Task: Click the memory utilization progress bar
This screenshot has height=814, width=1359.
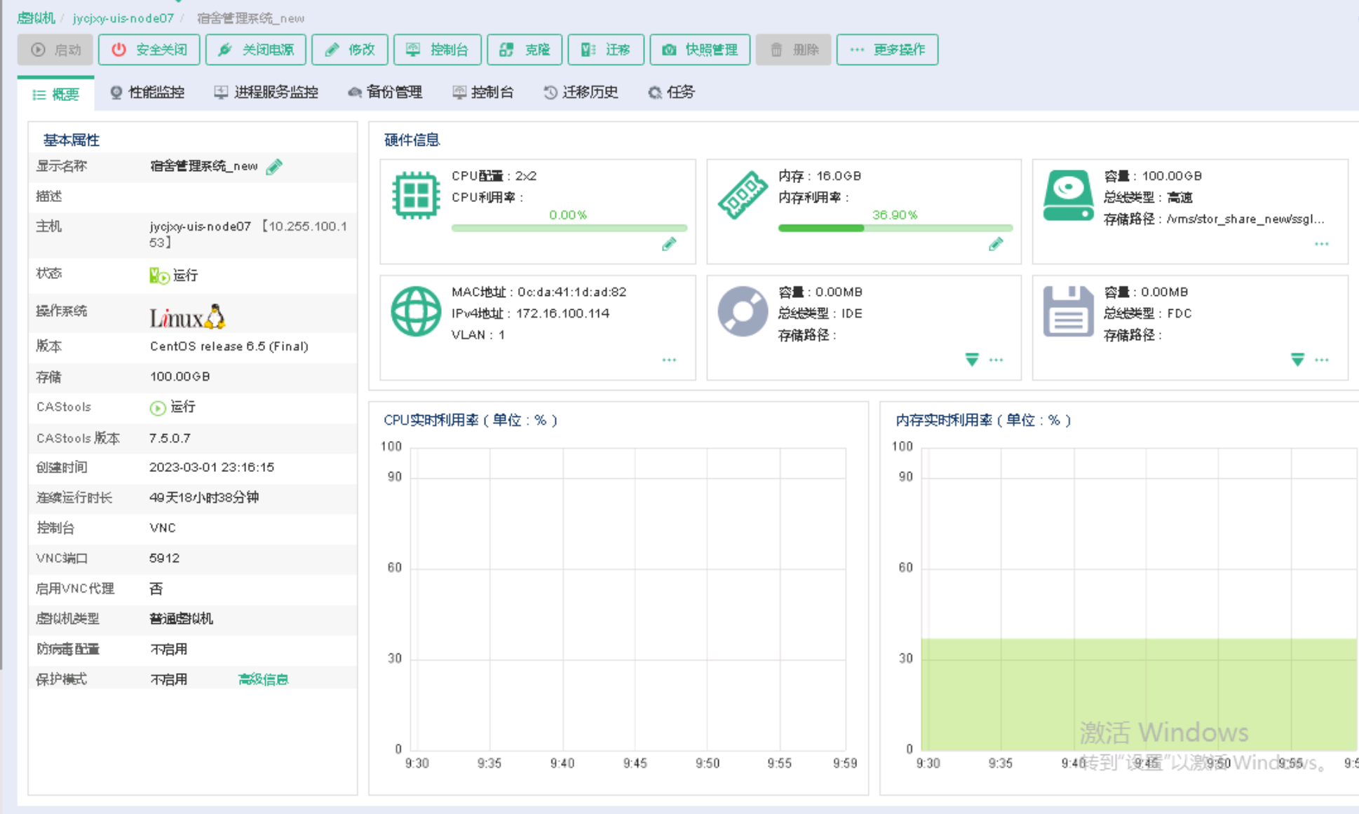Action: 895,228
